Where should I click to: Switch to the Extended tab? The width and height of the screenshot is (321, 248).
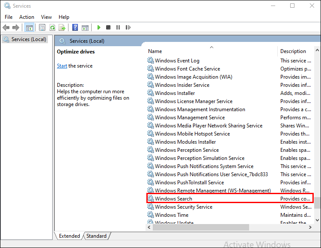[x=69, y=236]
